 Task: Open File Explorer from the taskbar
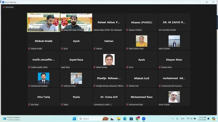(x=119, y=118)
